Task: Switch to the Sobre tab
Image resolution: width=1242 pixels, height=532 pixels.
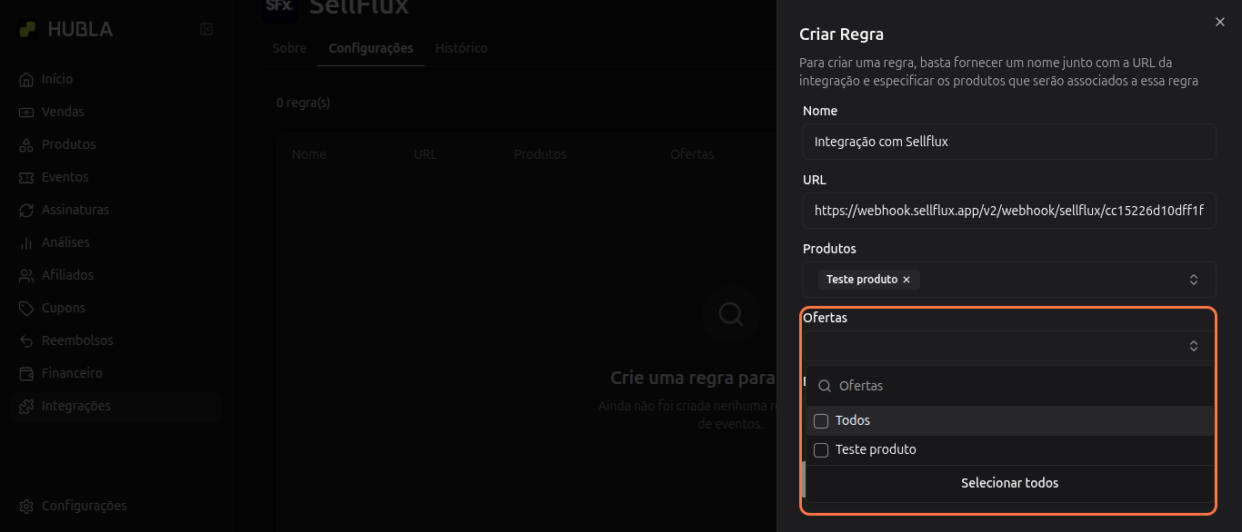Action: click(x=289, y=48)
